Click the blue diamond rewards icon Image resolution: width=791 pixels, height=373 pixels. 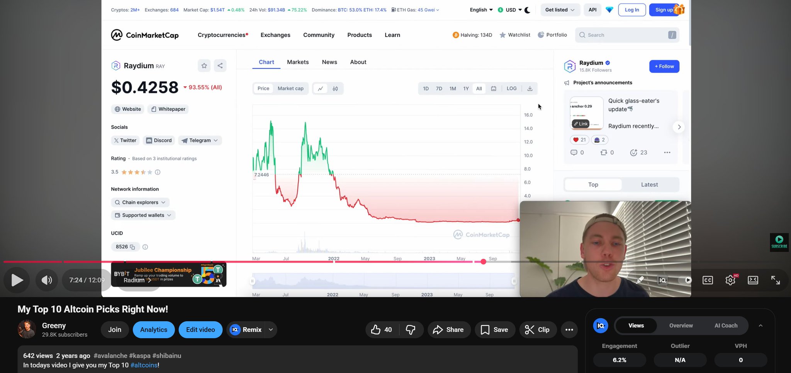point(609,10)
